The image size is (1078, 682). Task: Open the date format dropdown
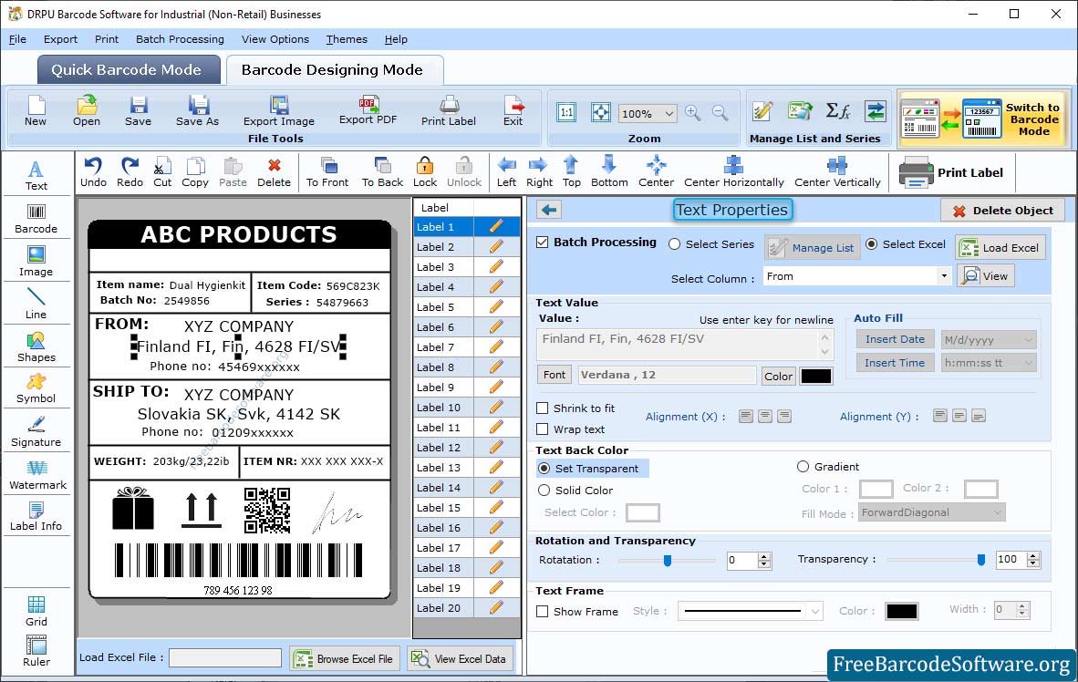1029,339
